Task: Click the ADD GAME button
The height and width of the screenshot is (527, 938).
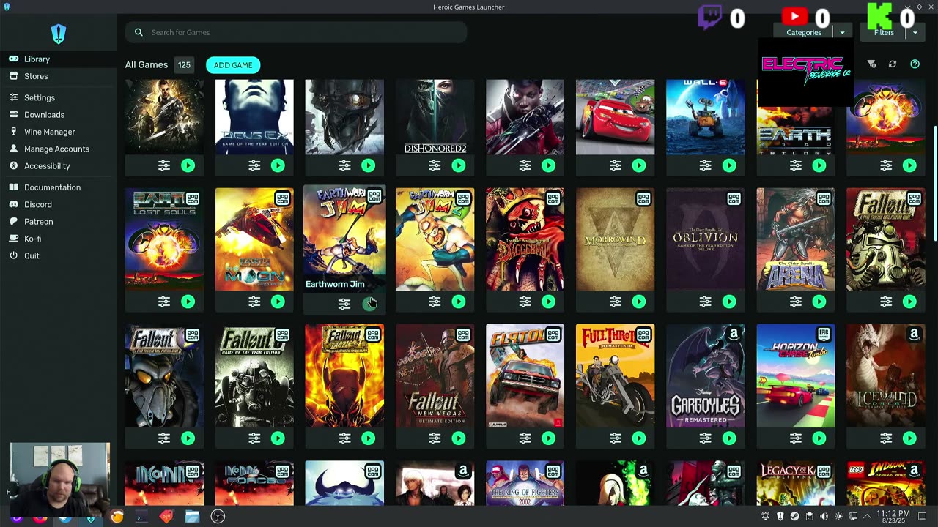Action: [x=233, y=65]
